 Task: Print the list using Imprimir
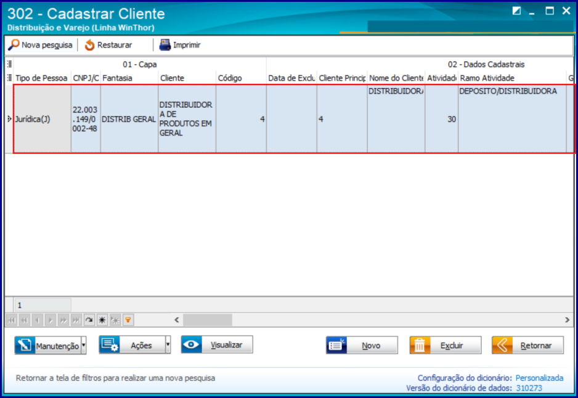[180, 45]
